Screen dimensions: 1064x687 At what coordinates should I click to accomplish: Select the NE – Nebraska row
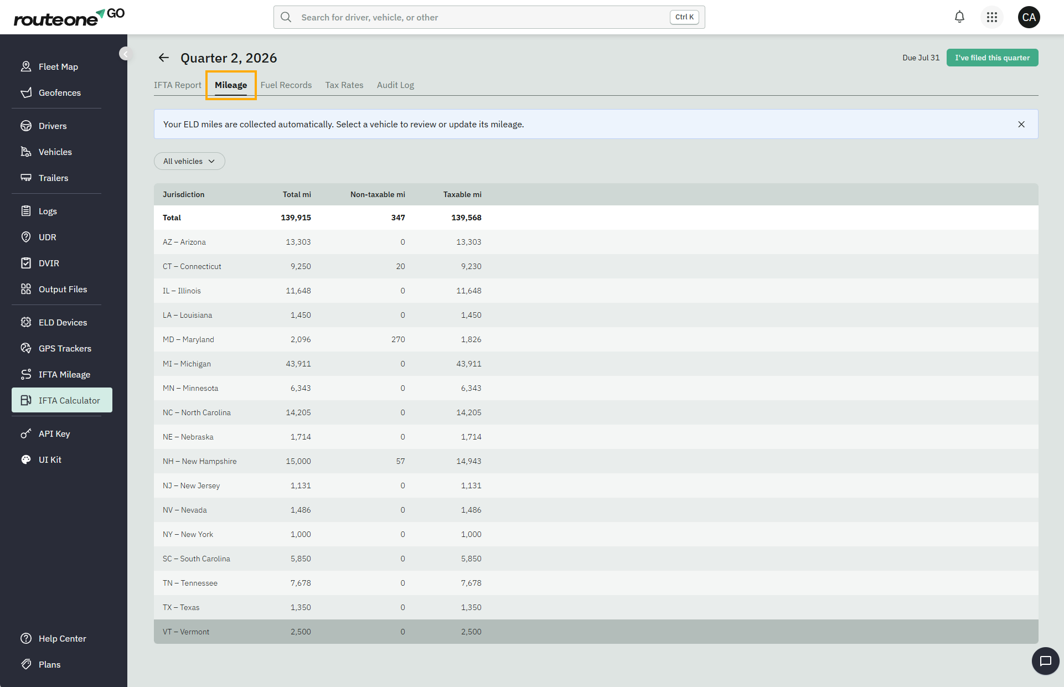[596, 437]
